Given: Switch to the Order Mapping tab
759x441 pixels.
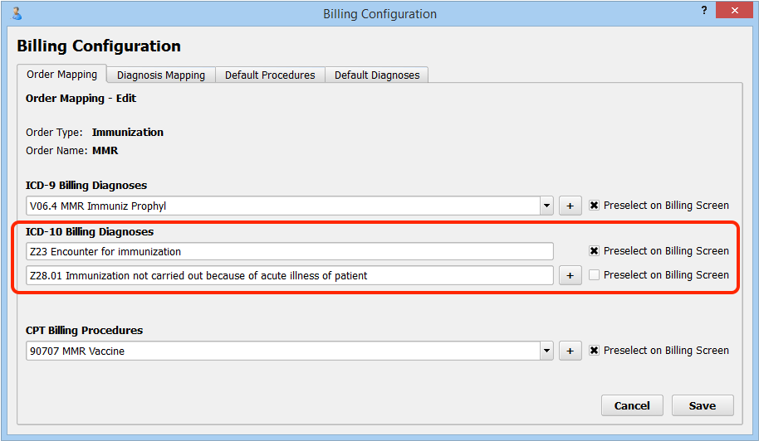Looking at the screenshot, I should click(61, 74).
